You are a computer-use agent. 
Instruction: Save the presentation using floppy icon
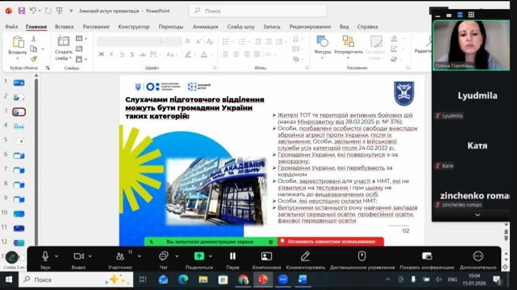point(21,11)
